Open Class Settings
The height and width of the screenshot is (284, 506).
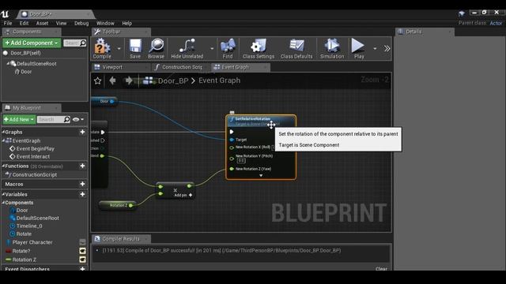coord(259,49)
